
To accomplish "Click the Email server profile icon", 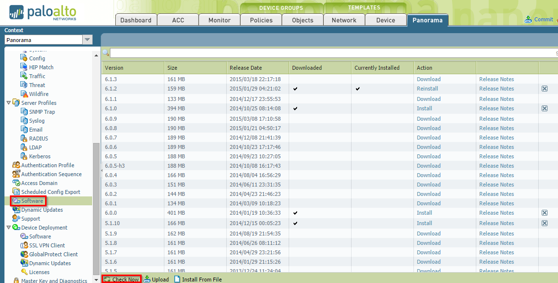I will pyautogui.click(x=24, y=130).
